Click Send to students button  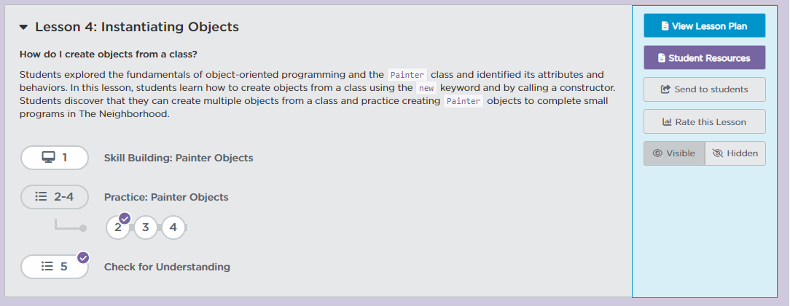[x=704, y=89]
